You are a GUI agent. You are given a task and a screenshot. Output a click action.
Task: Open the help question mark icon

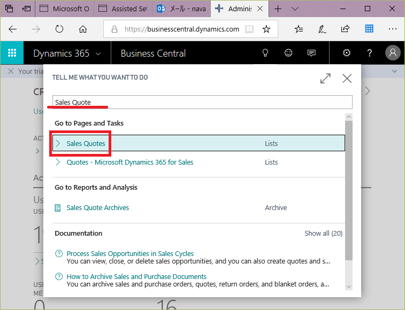370,53
